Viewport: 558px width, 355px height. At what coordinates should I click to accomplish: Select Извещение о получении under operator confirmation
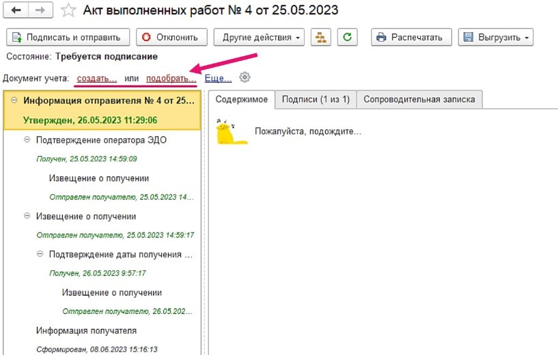[x=99, y=179]
